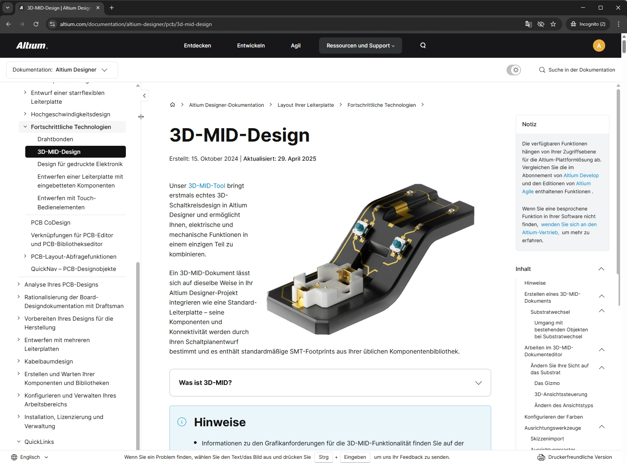627x463 pixels.
Task: Open the tab search dropdown arrow
Action: pos(8,8)
